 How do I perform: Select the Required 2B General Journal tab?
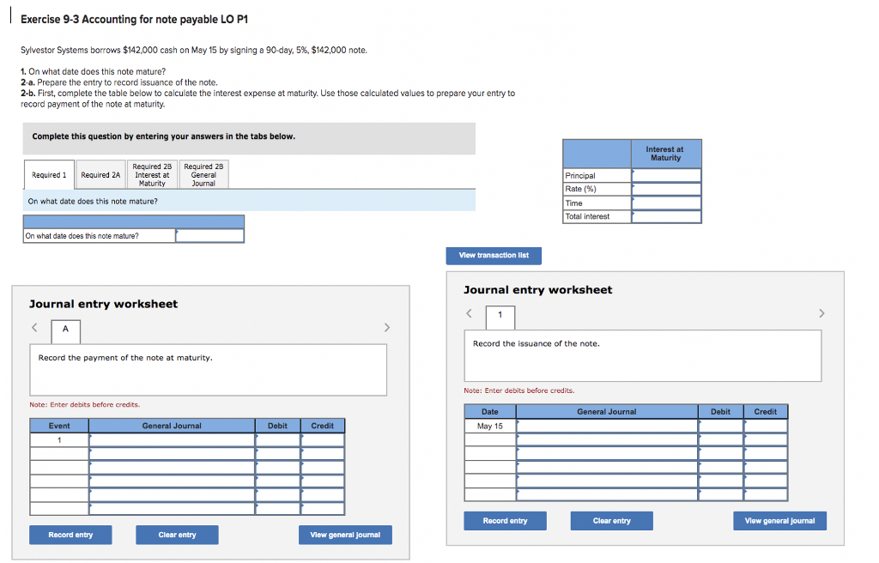204,174
